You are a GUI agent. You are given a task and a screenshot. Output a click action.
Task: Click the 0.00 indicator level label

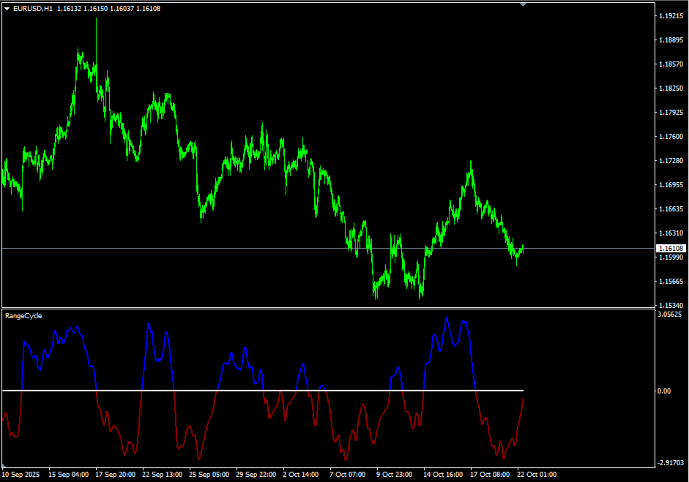coord(663,390)
